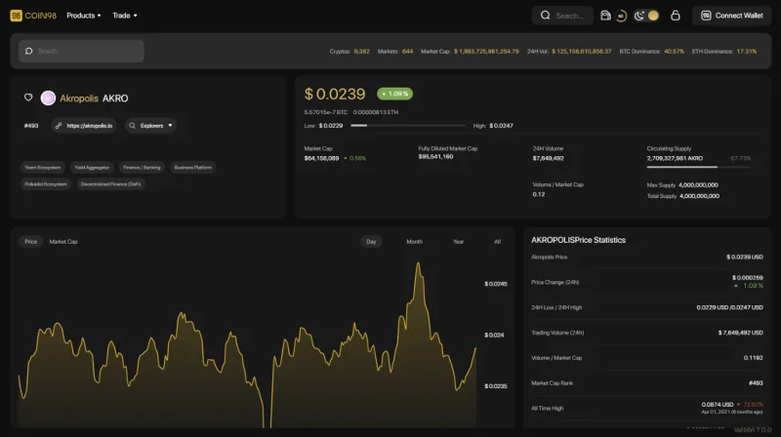The image size is (781, 437).
Task: Click the Market Cap value $64,158,089
Action: coord(322,158)
